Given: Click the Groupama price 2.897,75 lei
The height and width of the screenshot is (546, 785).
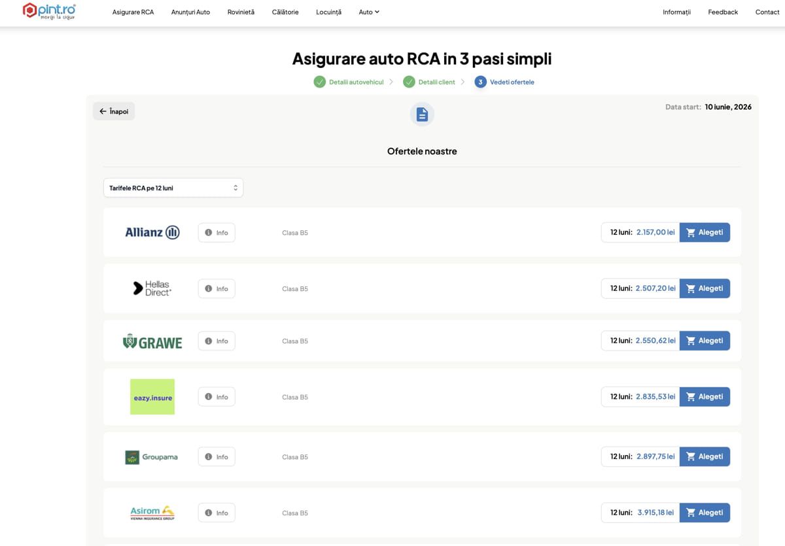Looking at the screenshot, I should tap(655, 456).
